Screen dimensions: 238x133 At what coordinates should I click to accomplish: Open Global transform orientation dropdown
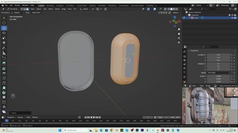85,9
